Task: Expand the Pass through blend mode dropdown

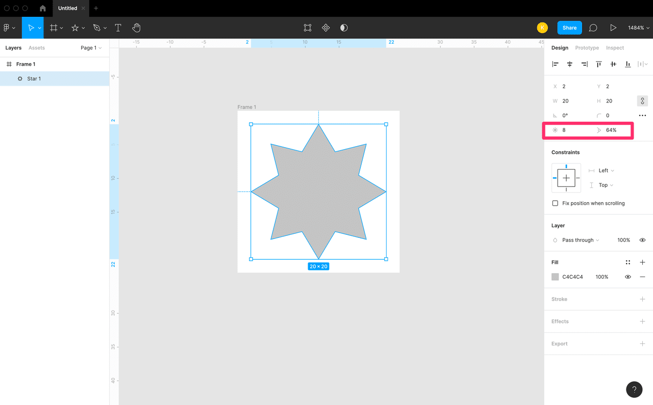Action: [581, 240]
